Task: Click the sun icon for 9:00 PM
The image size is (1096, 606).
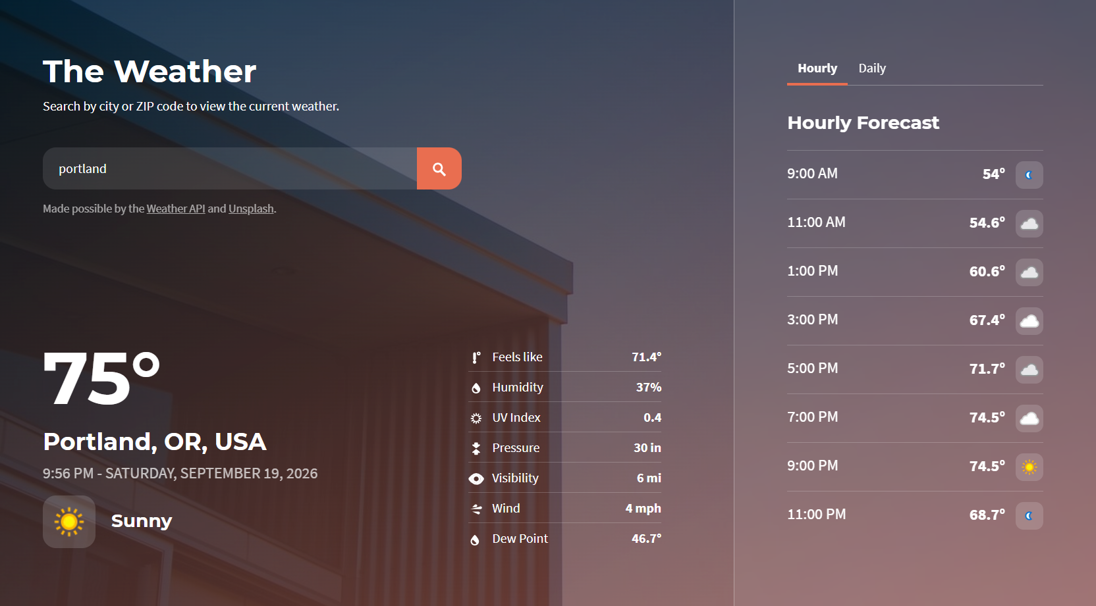Action: 1029,467
